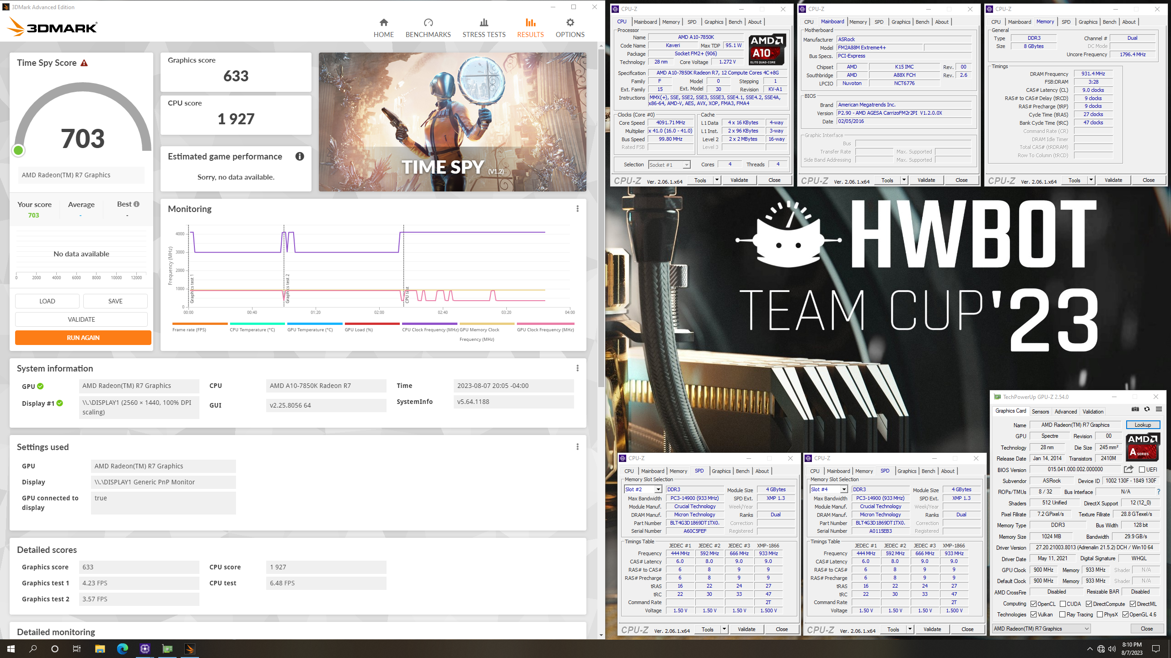Go to STRESS TESTS in 3DMark

(484, 28)
